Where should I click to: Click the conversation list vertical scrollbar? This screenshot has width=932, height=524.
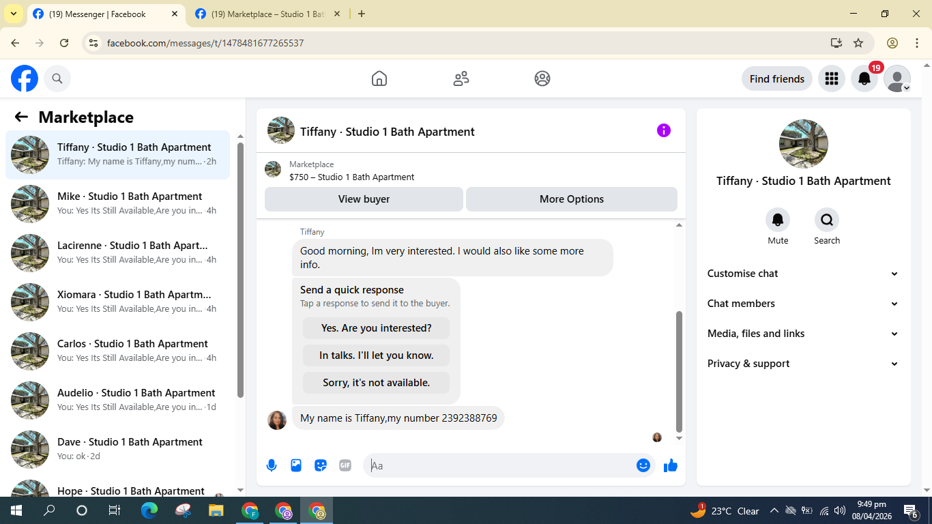tap(240, 270)
